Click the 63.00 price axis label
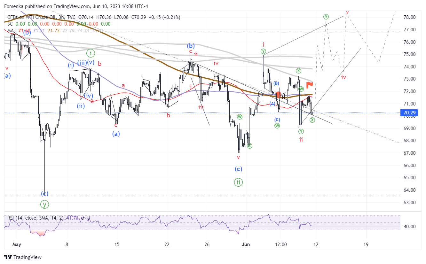 click(410, 202)
